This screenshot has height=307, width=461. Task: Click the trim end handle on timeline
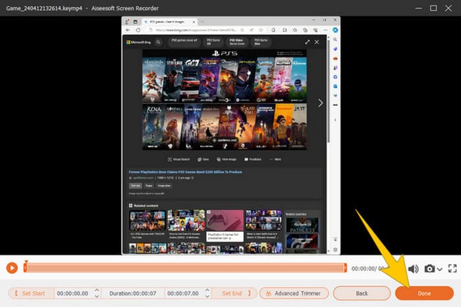click(345, 267)
